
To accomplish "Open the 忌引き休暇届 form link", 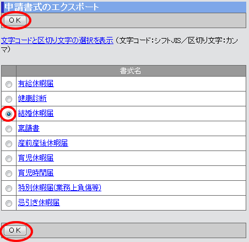I will 39,203.
